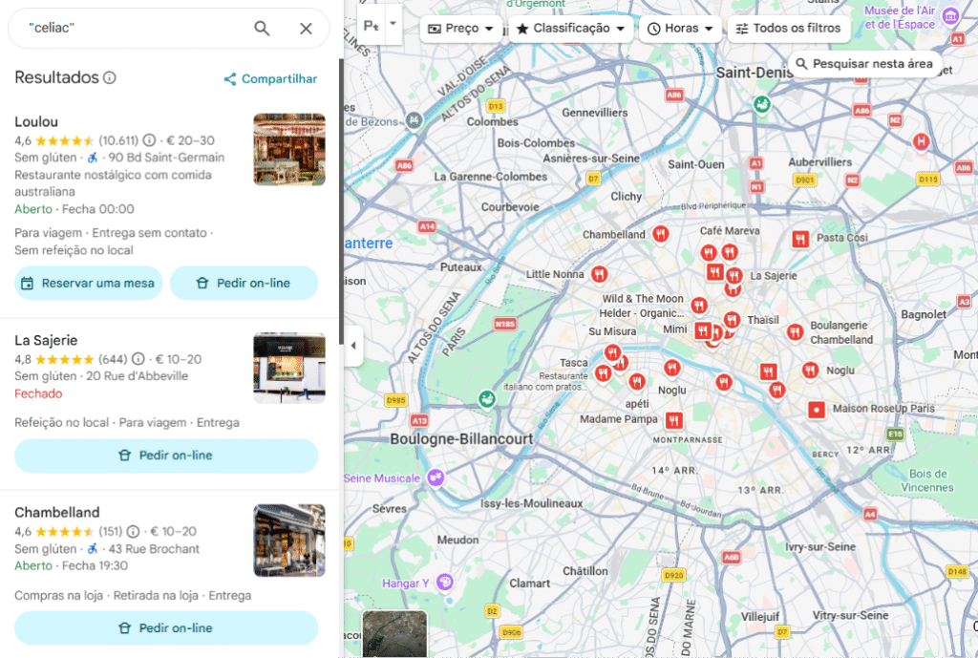Screen dimensions: 978x658
Task: Click the Saint-Denis map label
Action: pos(755,73)
